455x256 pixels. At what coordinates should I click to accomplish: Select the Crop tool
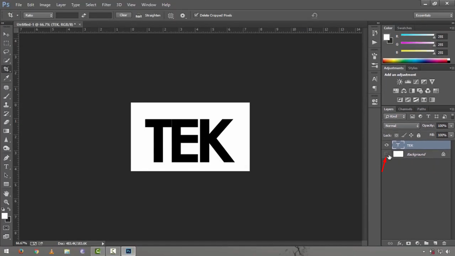click(x=6, y=69)
